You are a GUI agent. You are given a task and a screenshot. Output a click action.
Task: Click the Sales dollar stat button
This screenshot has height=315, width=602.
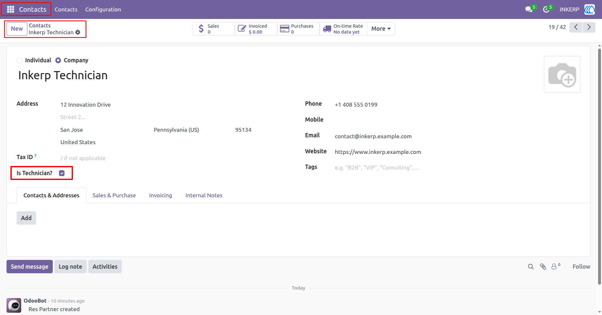tap(213, 29)
